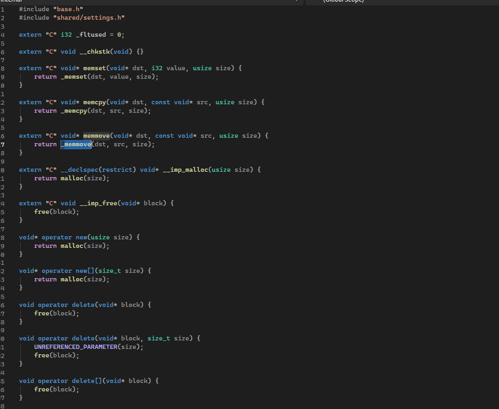Click the return keyword before _memmove
Viewport: 499px width, 409px height.
click(46, 144)
